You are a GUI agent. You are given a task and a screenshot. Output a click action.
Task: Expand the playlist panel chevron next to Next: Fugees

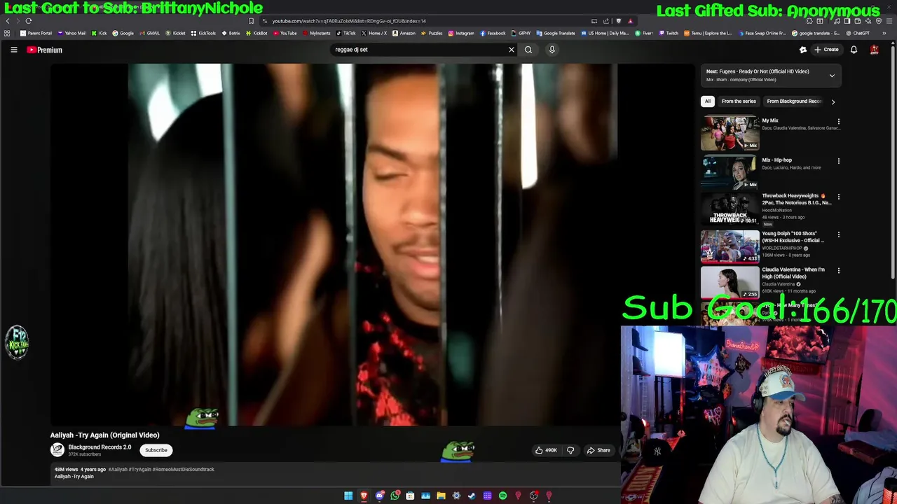[832, 76]
